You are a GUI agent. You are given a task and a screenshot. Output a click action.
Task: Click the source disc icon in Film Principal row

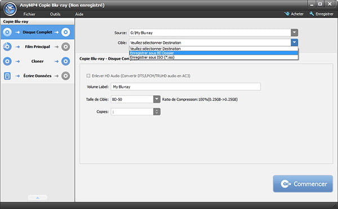(7, 47)
